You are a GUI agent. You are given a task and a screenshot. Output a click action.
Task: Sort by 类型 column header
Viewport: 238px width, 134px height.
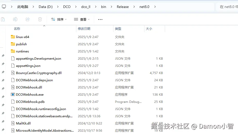(118, 29)
